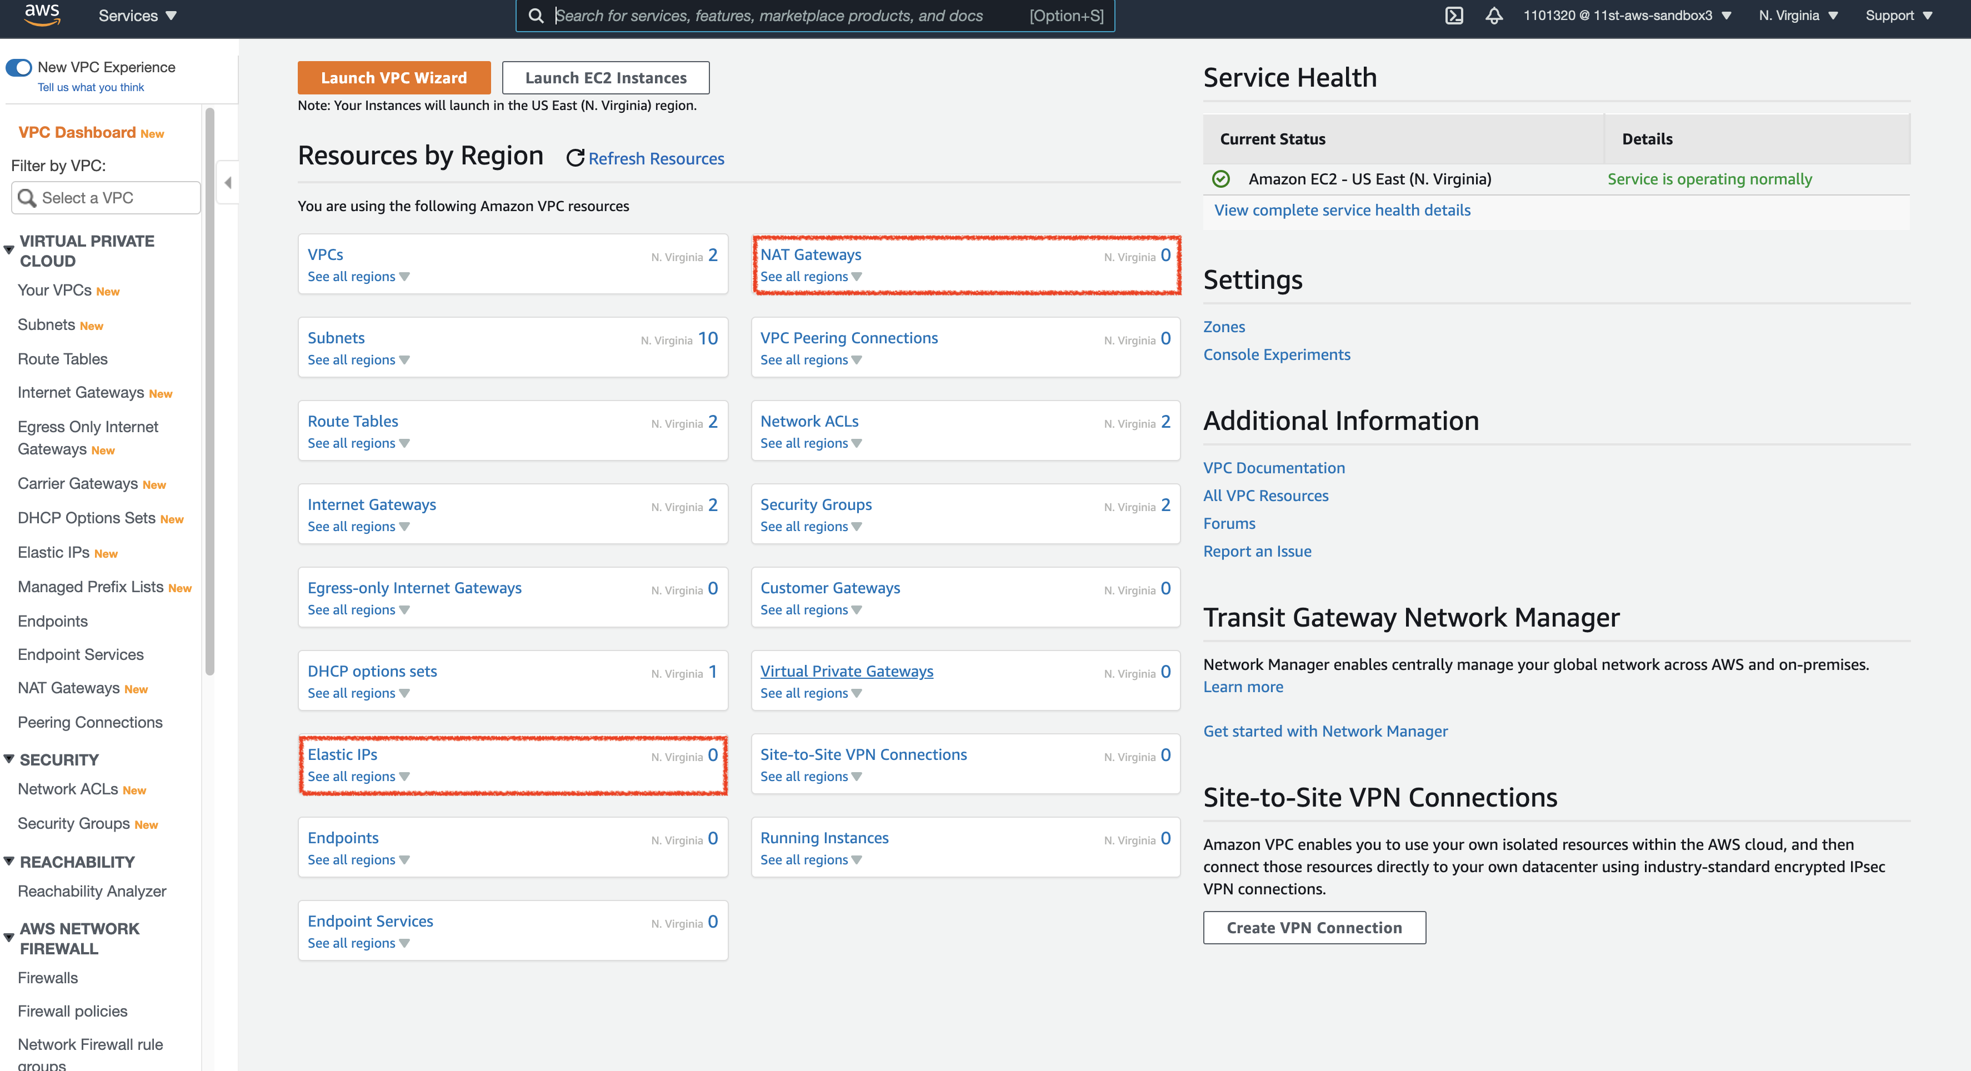
Task: Open DHCP Options Sets in sidebar
Action: (87, 518)
